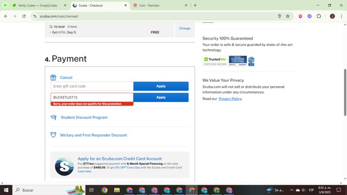The width and height of the screenshot is (347, 195).
Task: Open Student Discount Program link
Action: point(84,118)
